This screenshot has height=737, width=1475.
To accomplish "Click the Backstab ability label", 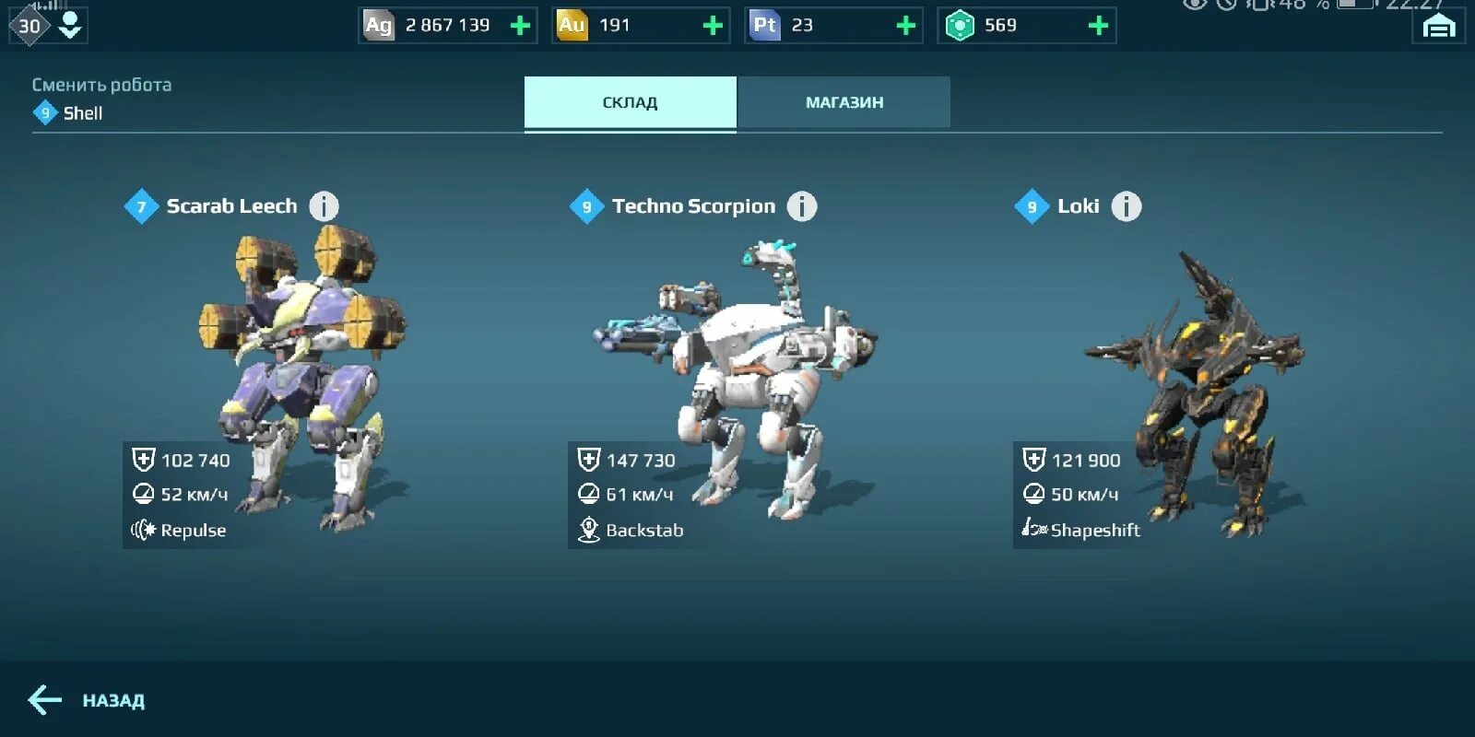I will [x=644, y=531].
